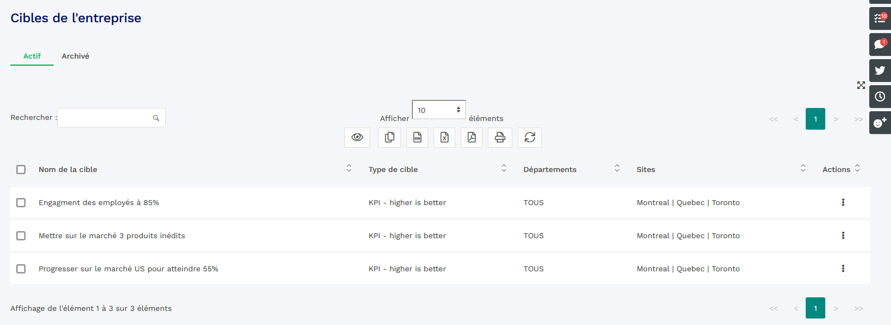Open the Afficher page-size dropdown
The width and height of the screenshot is (891, 325).
438,110
